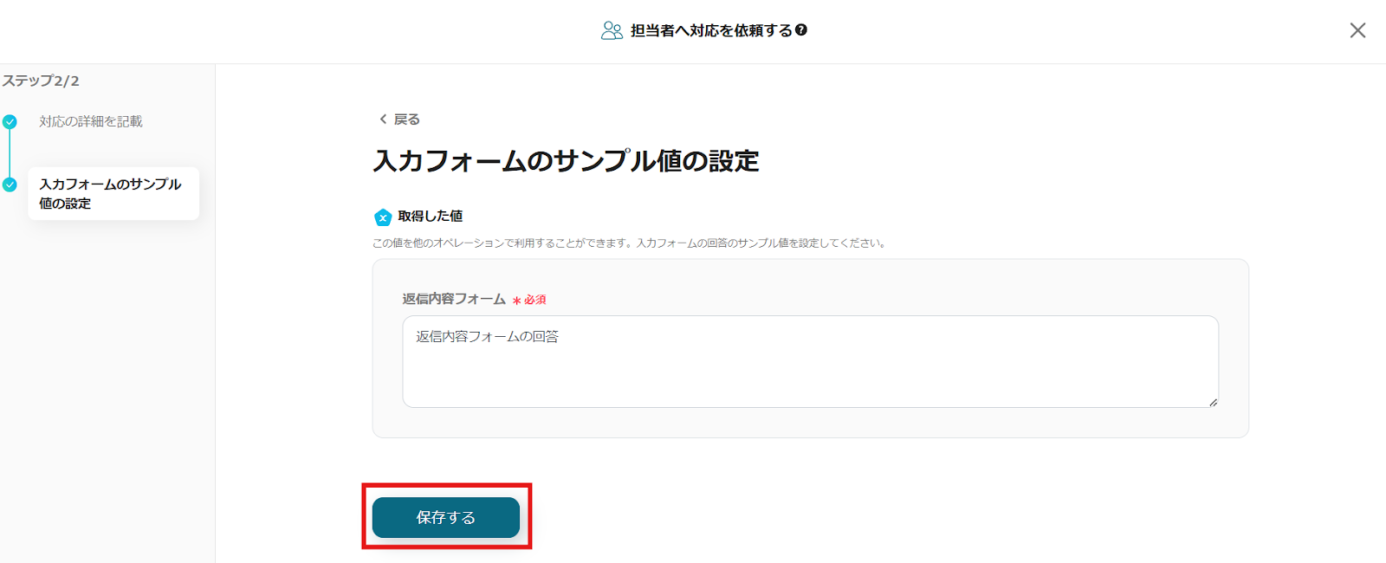1386x563 pixels.
Task: Focus the 返信内容フォーム text area
Action: 810,361
